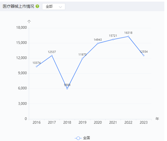The image size is (167, 141).
Task: Click the 3,000 y-axis label
Action: 22,103
